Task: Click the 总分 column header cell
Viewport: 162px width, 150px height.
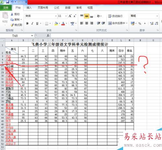Action: (121, 51)
